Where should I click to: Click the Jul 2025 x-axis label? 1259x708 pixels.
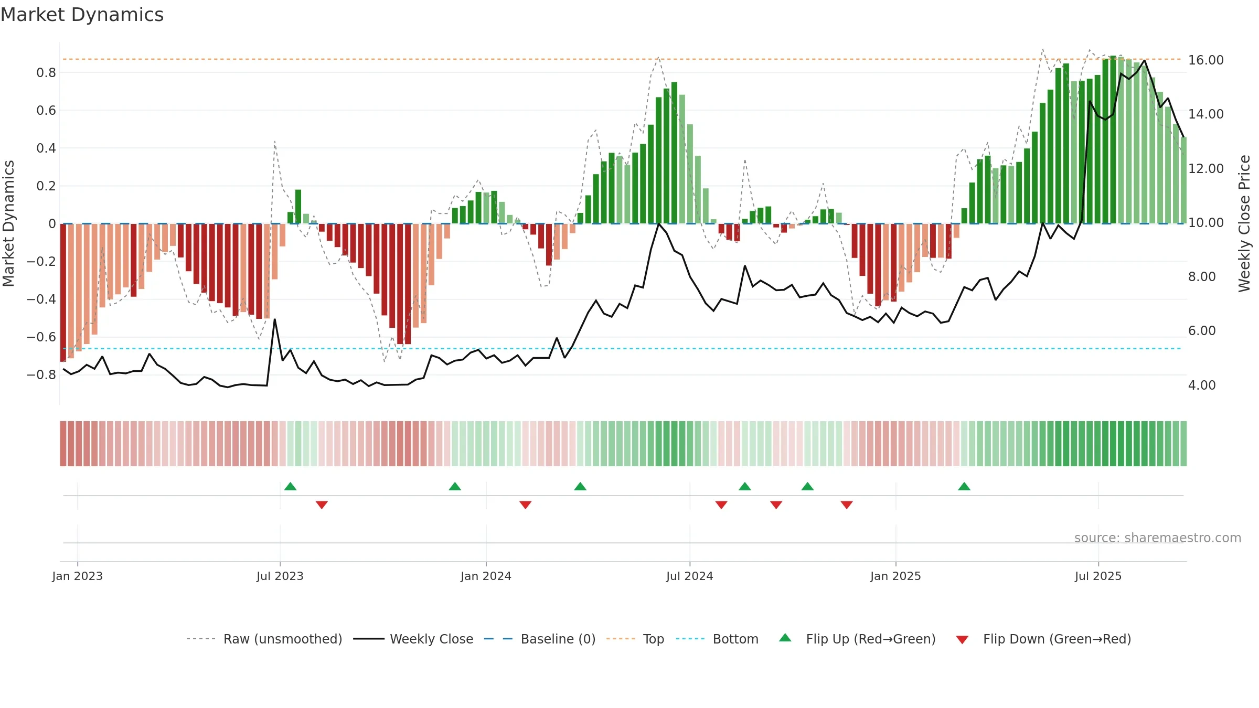coord(1098,576)
